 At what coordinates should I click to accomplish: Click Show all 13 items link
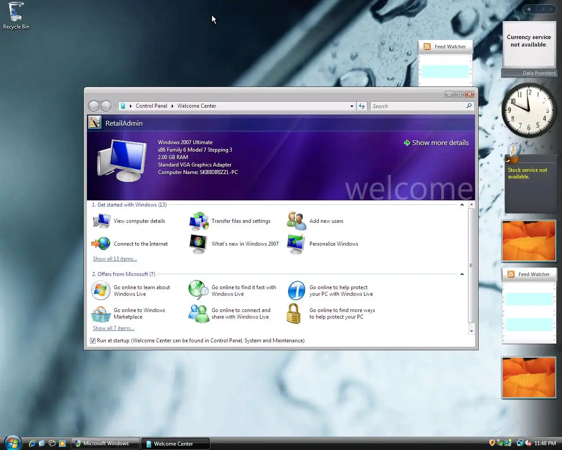pos(115,259)
